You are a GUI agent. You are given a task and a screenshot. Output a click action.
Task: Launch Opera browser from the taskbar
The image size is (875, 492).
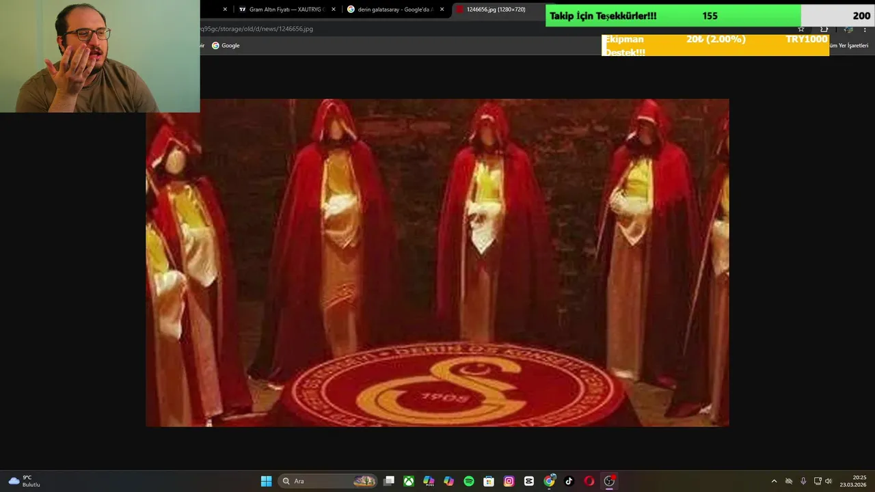[589, 481]
